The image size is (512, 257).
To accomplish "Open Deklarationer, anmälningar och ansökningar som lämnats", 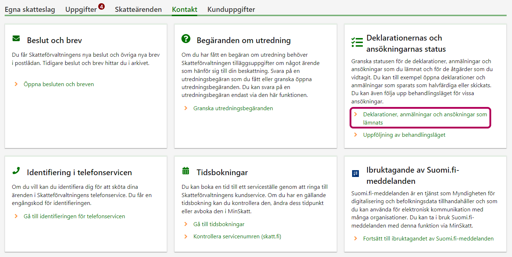I will point(425,118).
